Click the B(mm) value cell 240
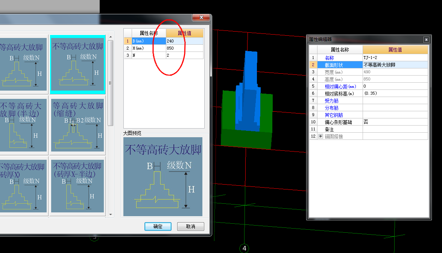 pyautogui.click(x=185, y=41)
